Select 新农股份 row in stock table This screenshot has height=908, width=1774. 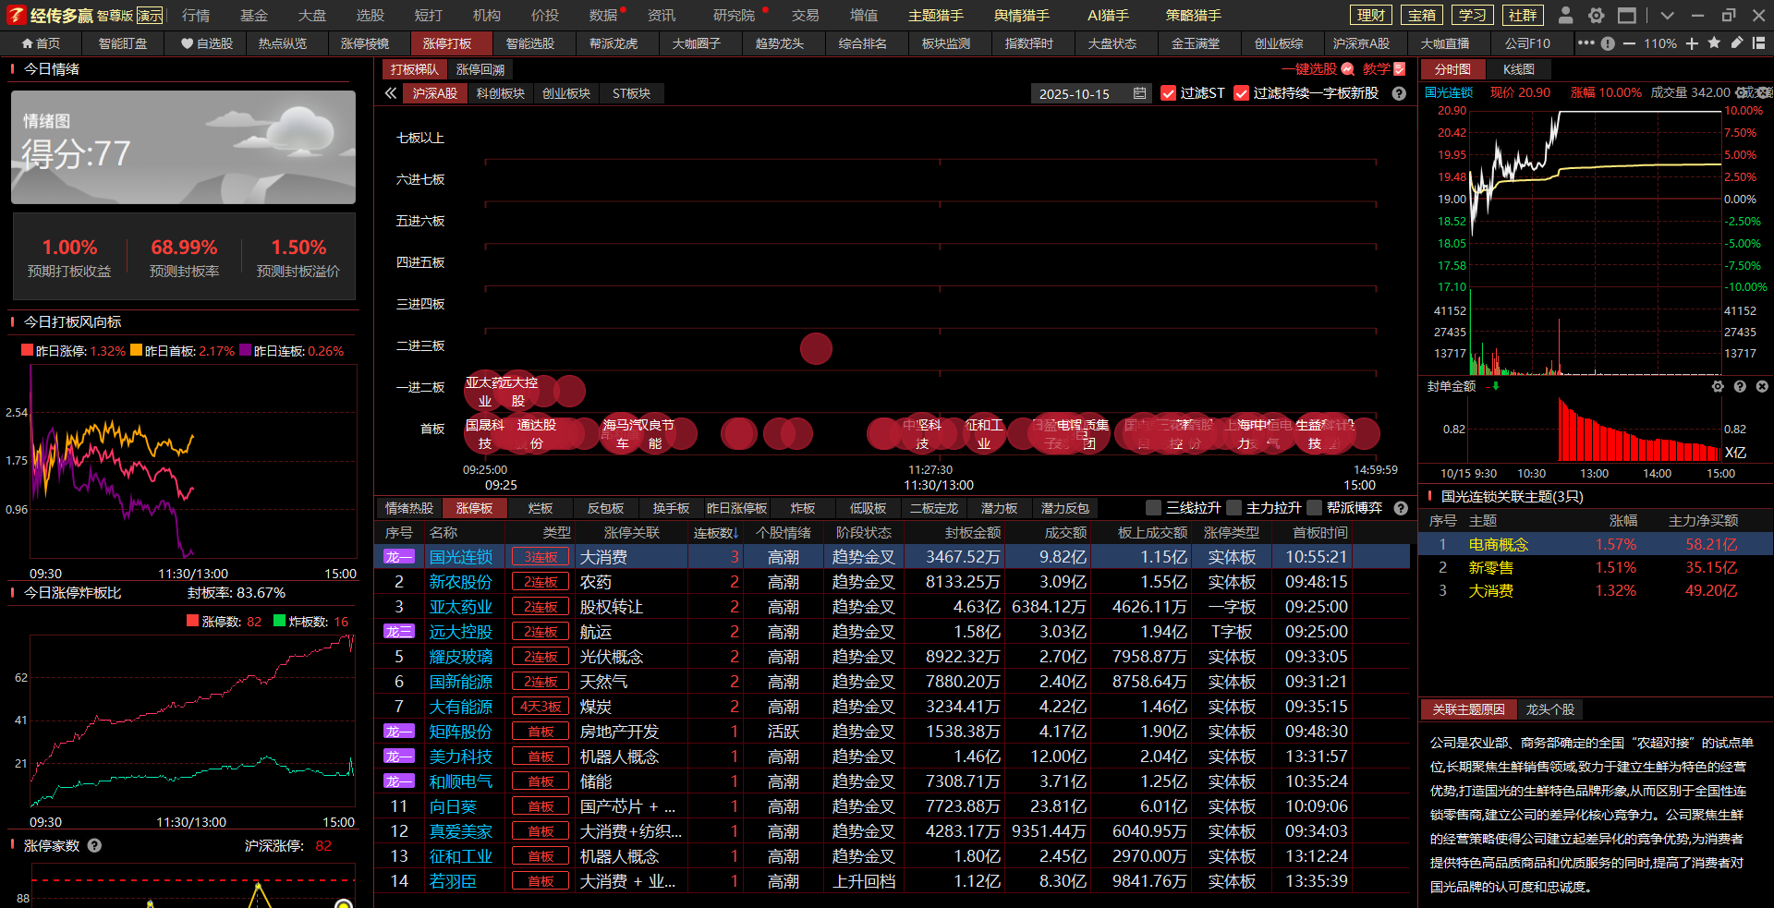coord(460,582)
